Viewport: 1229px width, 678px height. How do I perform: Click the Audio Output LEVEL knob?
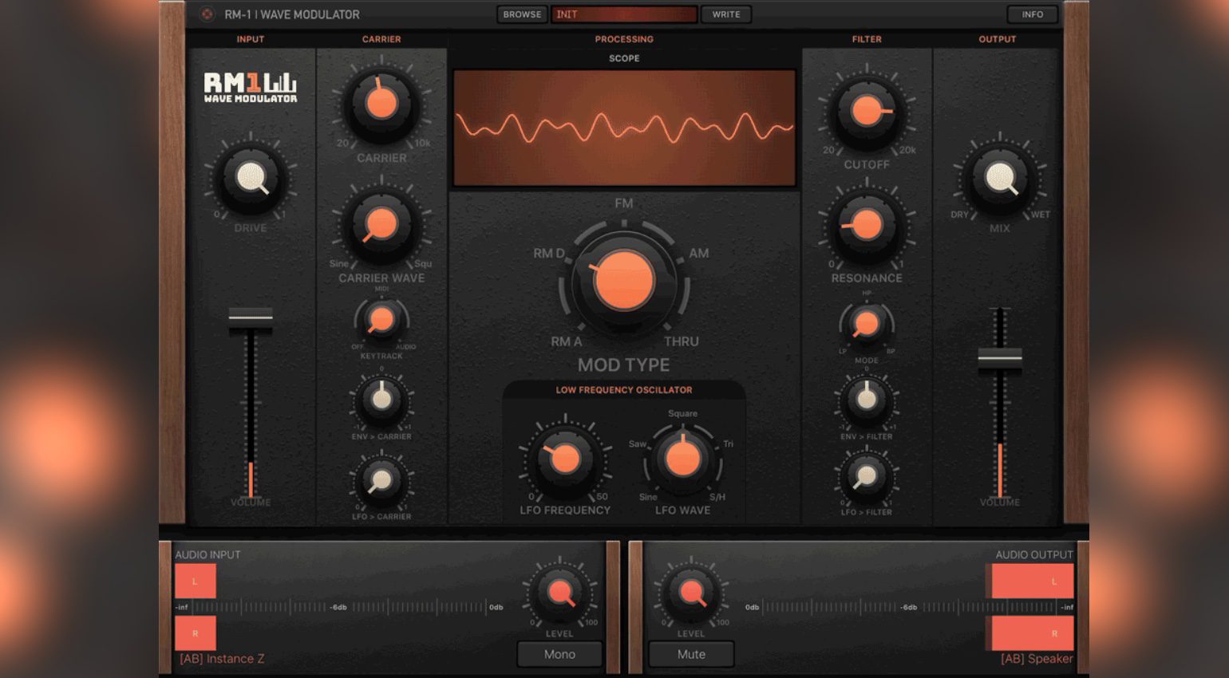691,592
